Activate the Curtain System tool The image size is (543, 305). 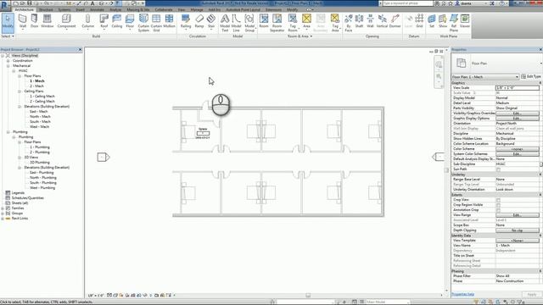[x=143, y=23]
